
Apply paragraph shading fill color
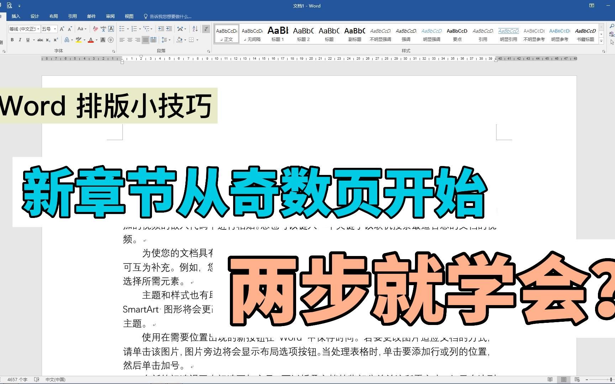(x=180, y=40)
